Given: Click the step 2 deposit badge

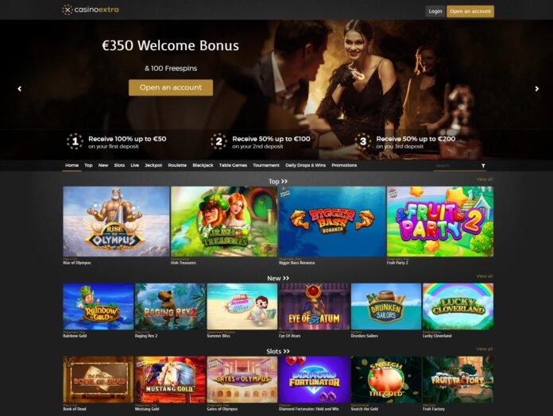Looking at the screenshot, I should click(218, 141).
